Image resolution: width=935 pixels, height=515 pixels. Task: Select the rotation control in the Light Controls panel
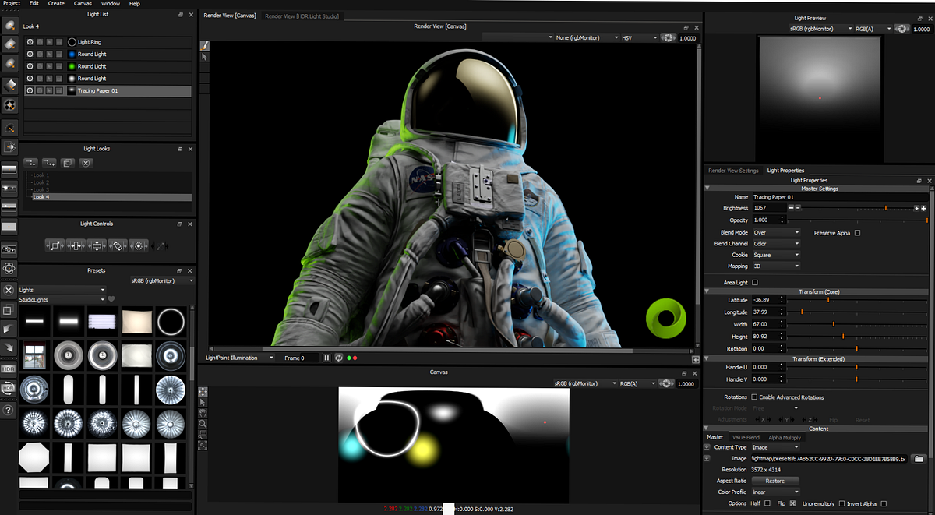[118, 245]
